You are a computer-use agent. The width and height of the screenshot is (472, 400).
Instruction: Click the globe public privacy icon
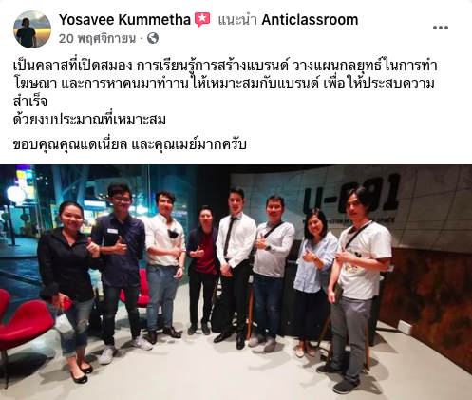[153, 38]
